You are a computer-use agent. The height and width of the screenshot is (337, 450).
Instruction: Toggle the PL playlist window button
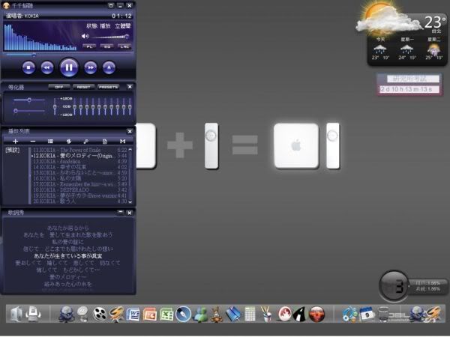coord(89,46)
